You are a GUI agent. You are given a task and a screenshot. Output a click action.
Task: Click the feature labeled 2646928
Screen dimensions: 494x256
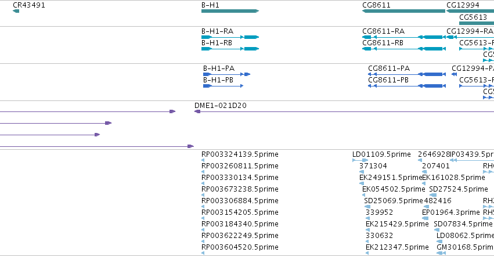434,154
